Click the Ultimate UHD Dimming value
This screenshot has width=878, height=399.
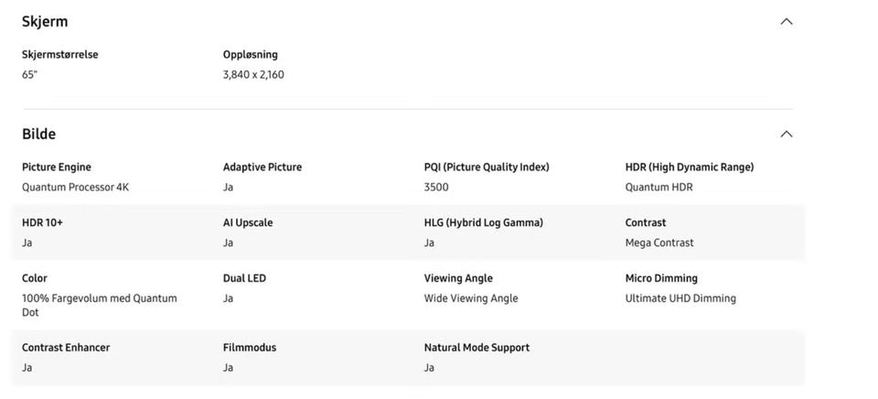pos(680,299)
